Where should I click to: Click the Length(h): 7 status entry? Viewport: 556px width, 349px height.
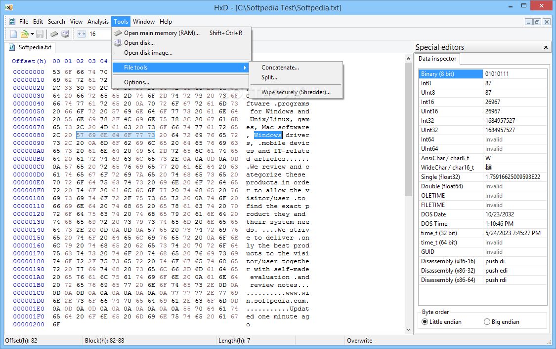[x=234, y=341]
